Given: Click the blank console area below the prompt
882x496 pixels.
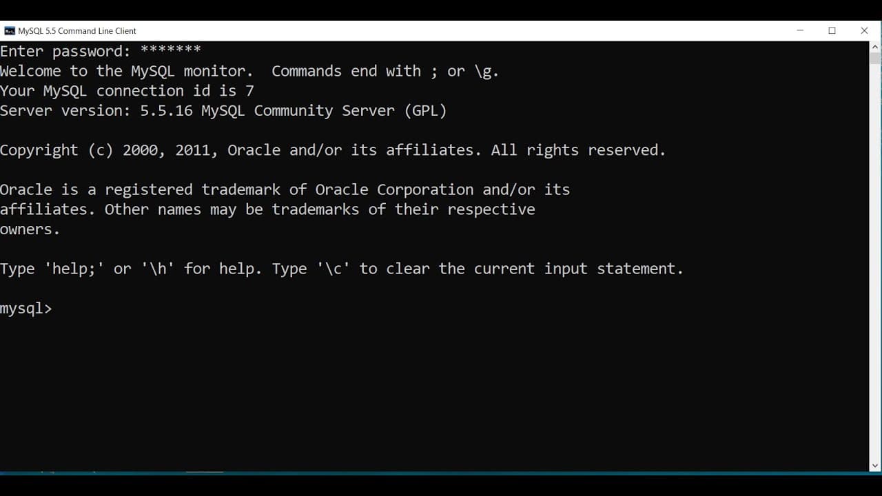Looking at the screenshot, I should pos(434,393).
